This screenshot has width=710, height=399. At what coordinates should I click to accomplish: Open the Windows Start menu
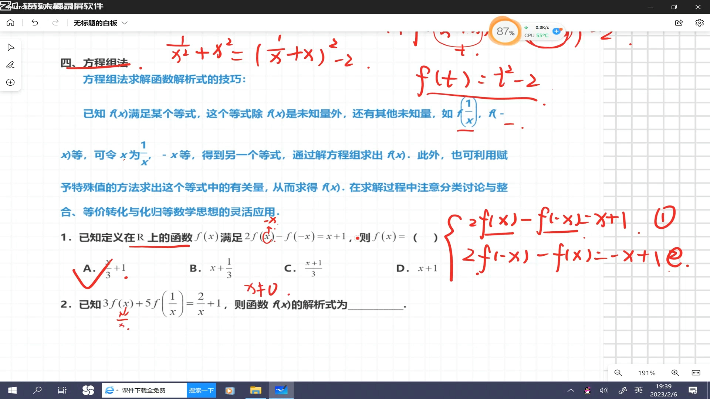click(12, 391)
